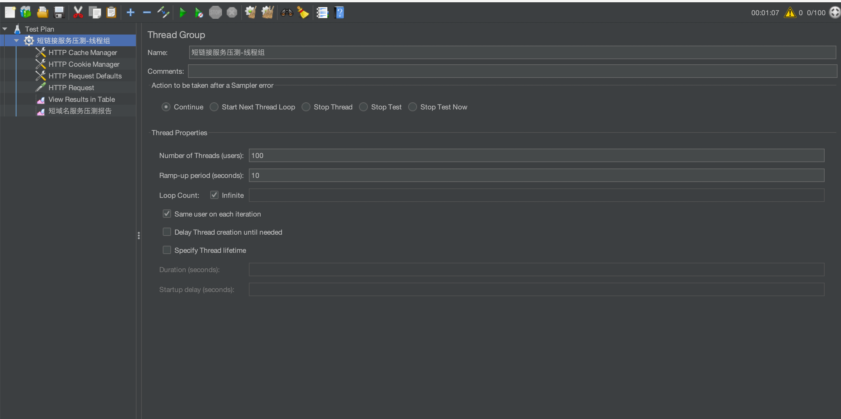Click the Toggle expand/collapse toolbar icon
The image size is (841, 419).
163,13
